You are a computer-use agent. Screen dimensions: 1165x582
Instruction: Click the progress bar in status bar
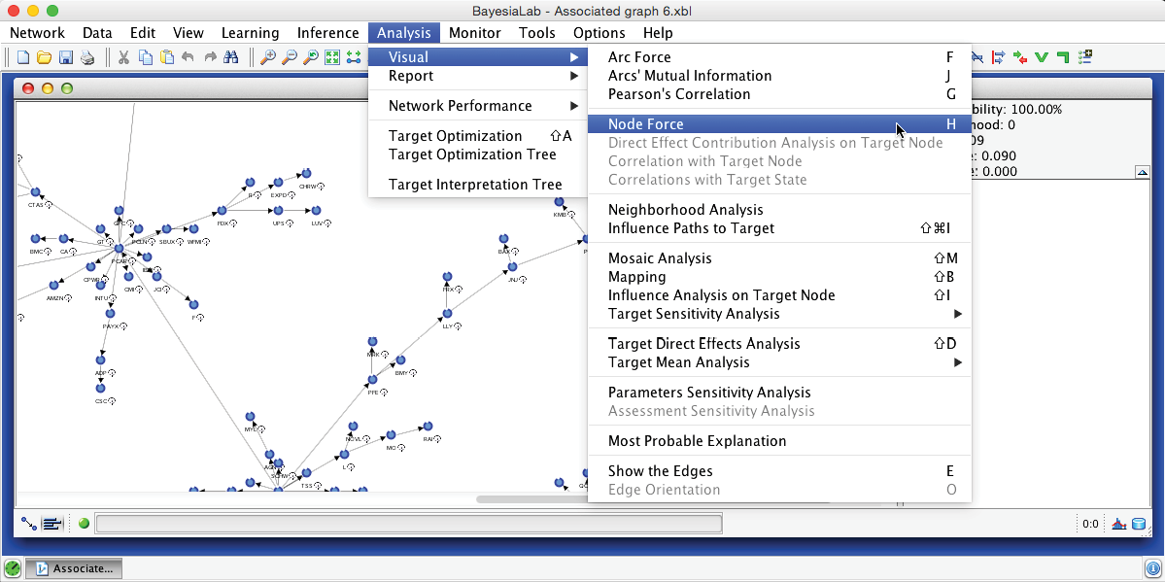pos(408,524)
